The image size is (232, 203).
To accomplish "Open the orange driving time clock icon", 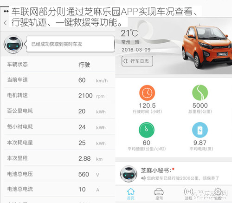I will click(147, 93).
